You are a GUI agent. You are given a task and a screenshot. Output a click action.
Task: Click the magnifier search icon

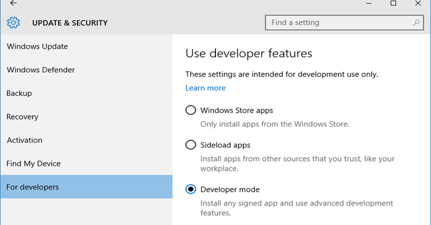[416, 22]
